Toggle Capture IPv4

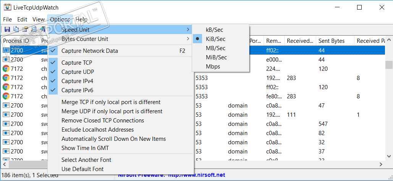point(121,81)
